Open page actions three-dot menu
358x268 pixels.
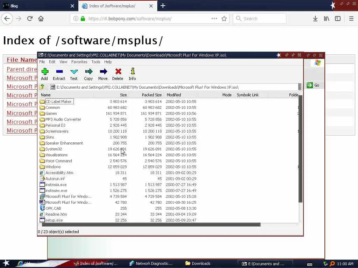[214, 19]
